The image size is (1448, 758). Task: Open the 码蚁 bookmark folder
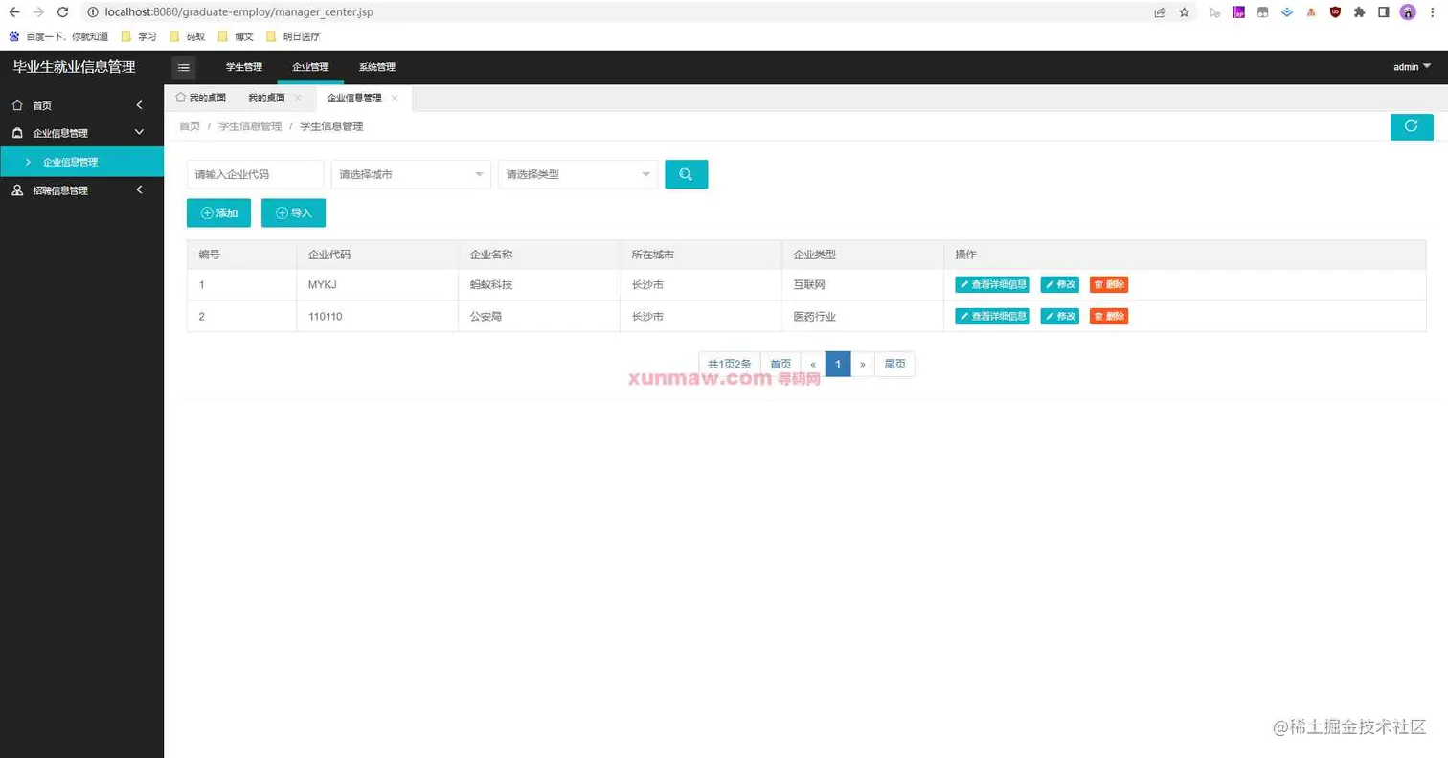[x=187, y=36]
